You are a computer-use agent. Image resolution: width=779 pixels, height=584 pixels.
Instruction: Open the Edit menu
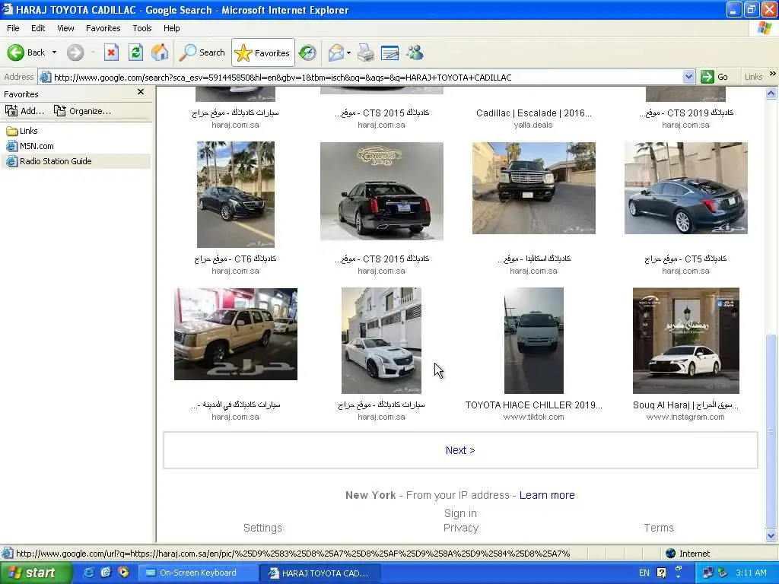click(38, 28)
